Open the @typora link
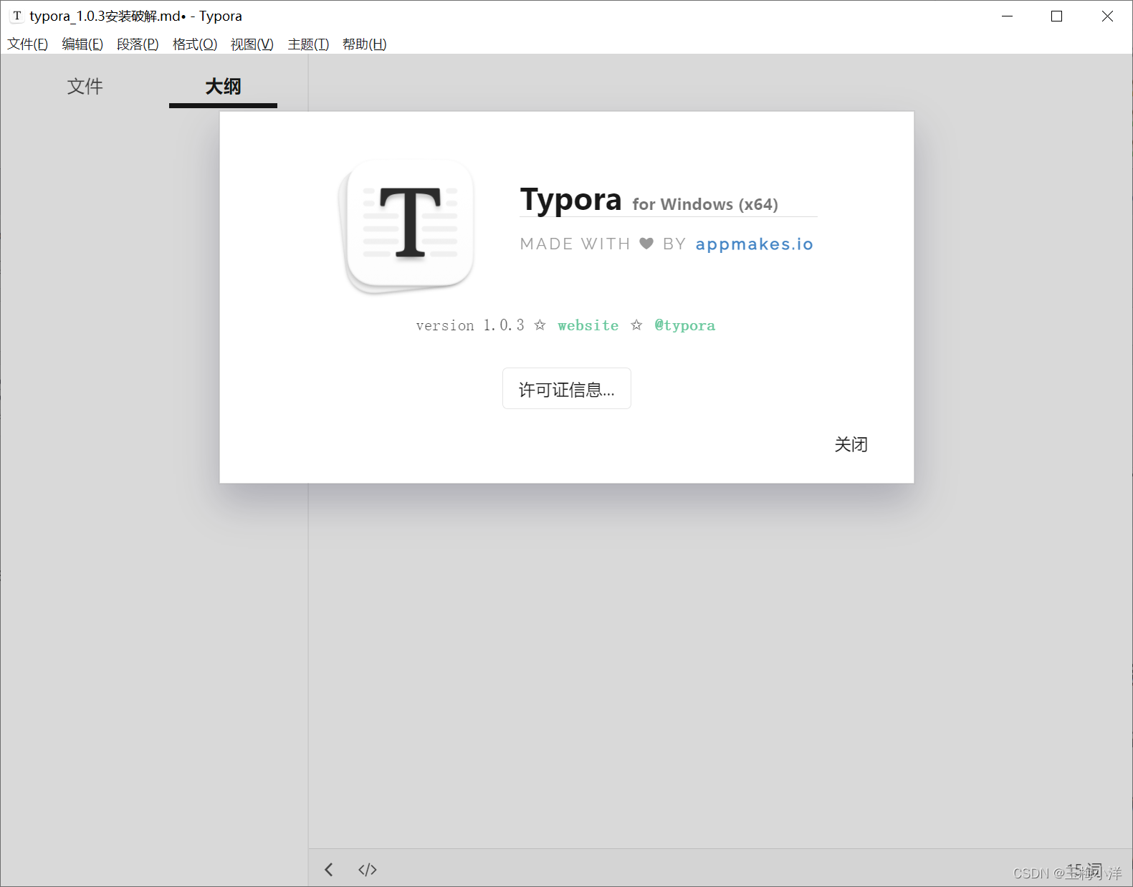This screenshot has width=1133, height=887. pyautogui.click(x=685, y=325)
